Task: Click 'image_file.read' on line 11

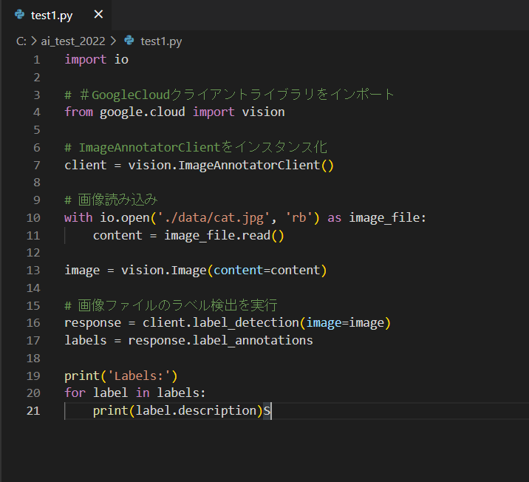Action: [x=217, y=236]
